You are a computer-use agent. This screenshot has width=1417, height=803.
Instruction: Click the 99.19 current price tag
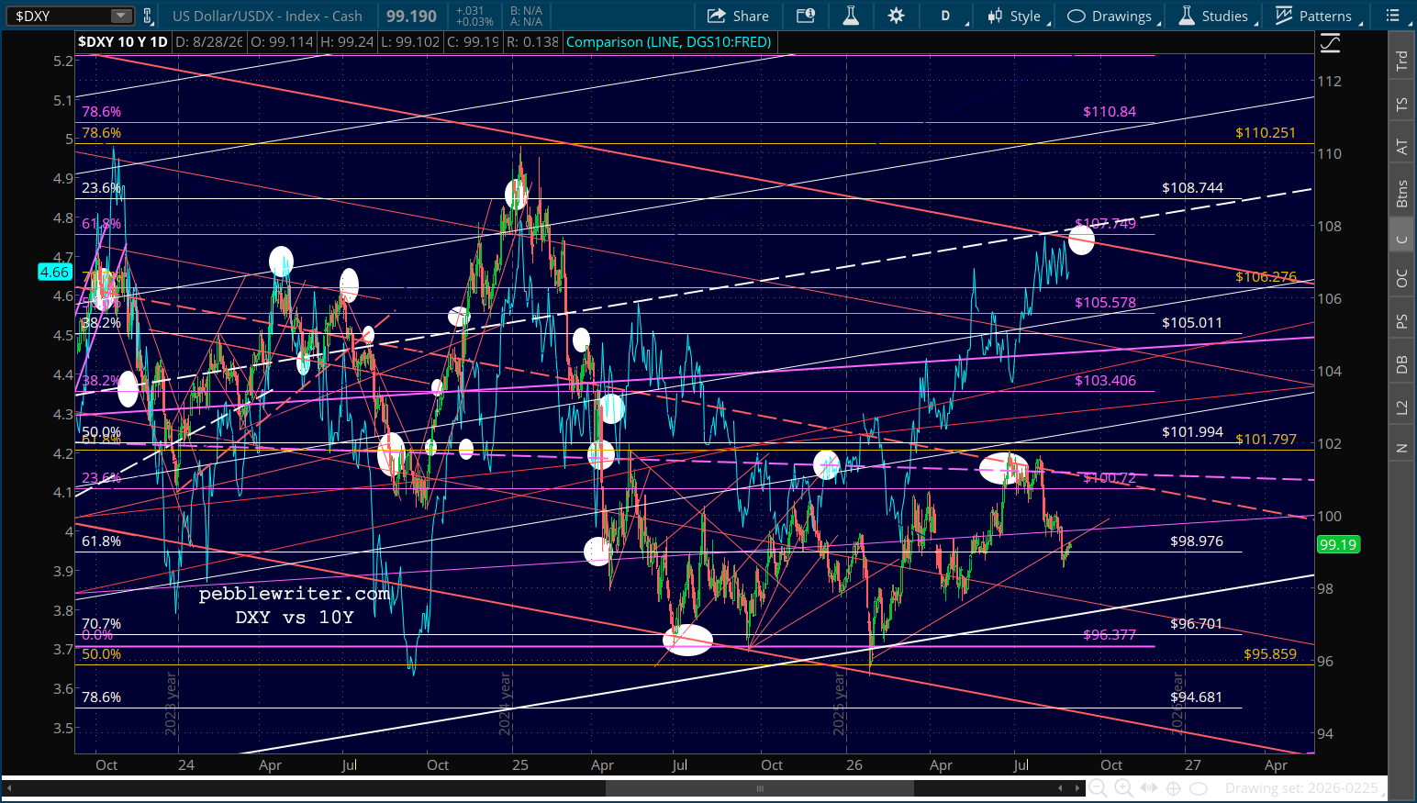coord(1337,545)
